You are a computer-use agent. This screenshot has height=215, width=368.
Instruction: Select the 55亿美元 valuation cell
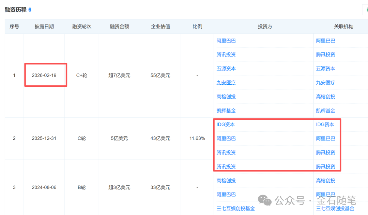(x=160, y=76)
